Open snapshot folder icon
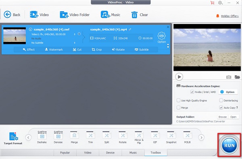The height and width of the screenshot is (159, 242). point(237,77)
